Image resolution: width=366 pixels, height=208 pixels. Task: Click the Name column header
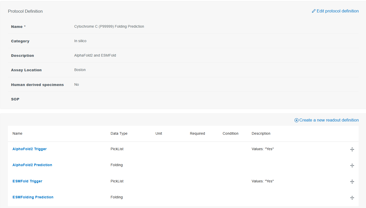coord(17,133)
